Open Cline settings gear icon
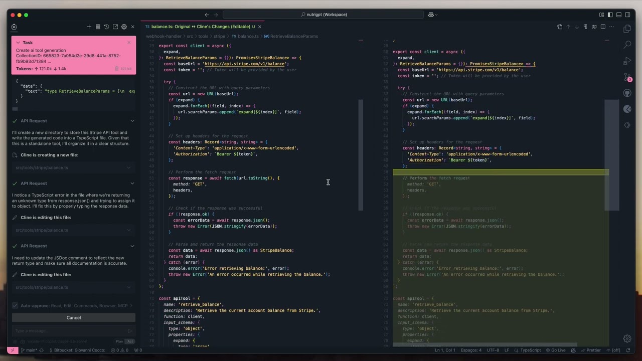 124,27
